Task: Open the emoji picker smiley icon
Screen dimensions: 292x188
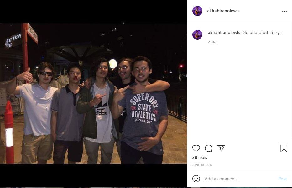Action: [x=196, y=179]
